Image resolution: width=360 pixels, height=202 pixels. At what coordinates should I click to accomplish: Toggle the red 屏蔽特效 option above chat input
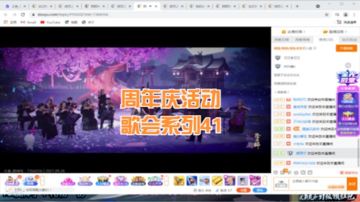click(349, 172)
